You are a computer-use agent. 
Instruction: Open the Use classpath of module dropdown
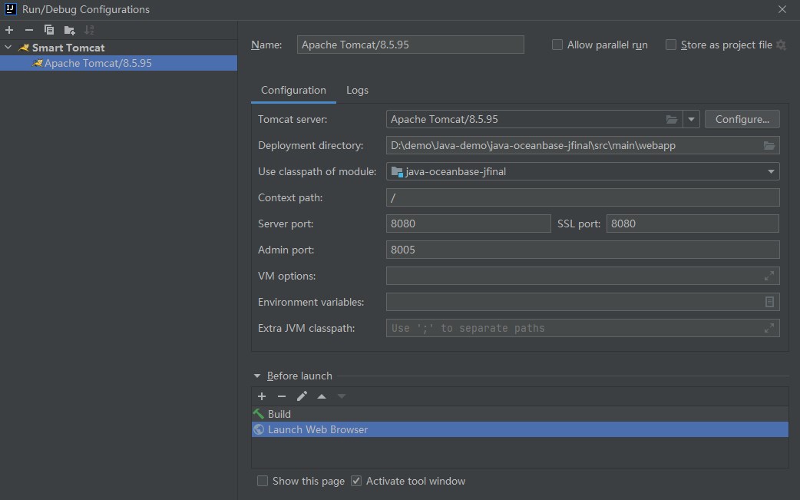[770, 171]
